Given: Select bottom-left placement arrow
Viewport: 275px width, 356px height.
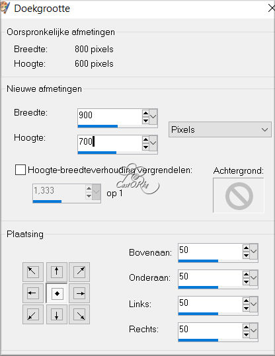Looking at the screenshot, I should (x=33, y=314).
